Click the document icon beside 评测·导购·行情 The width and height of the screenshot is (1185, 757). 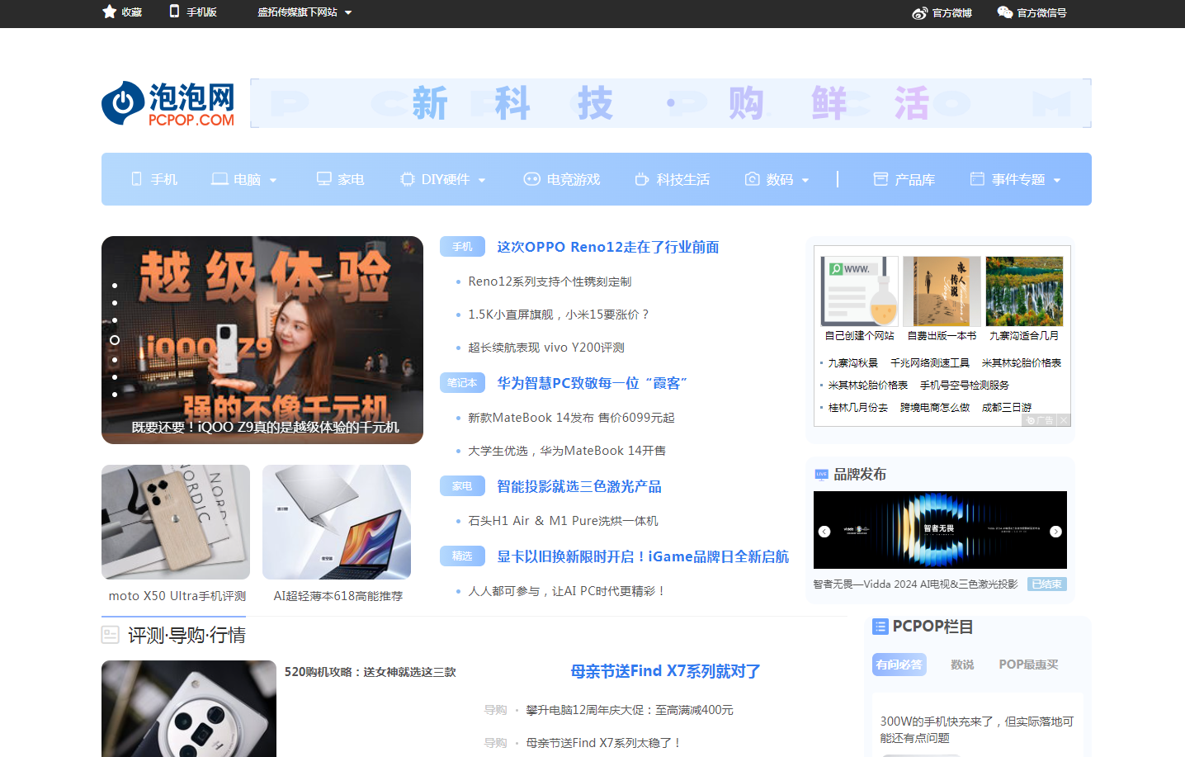point(111,635)
